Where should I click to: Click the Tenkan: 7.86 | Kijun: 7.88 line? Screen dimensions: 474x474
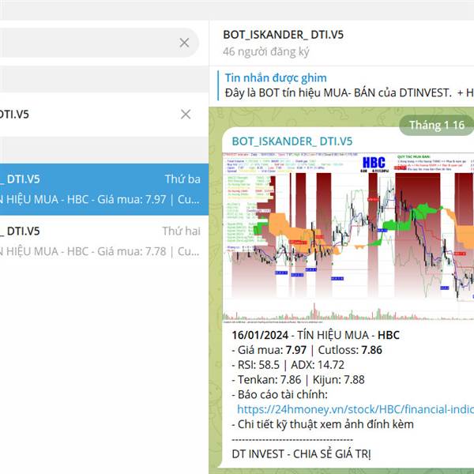tap(298, 379)
